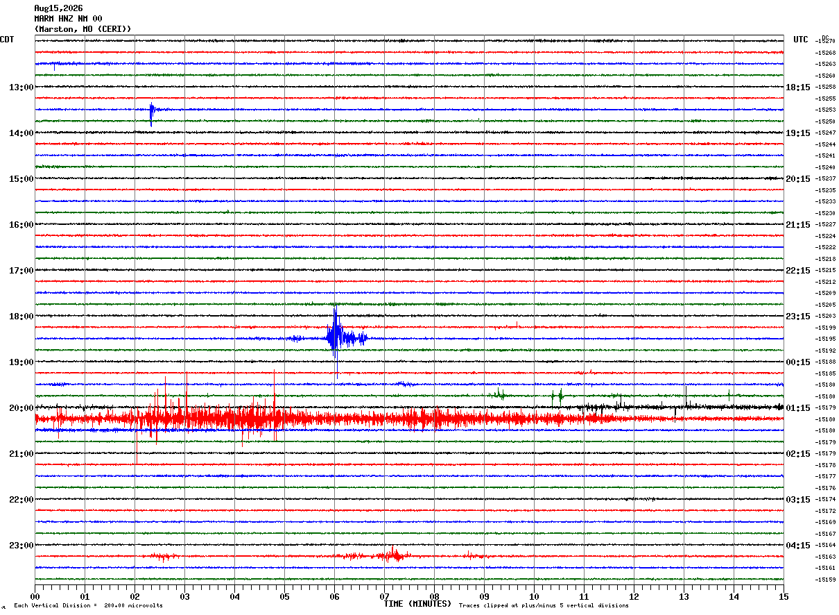Select the MARM HNZ NM 00 station label
Image resolution: width=839 pixels, height=615 pixels.
(68, 19)
